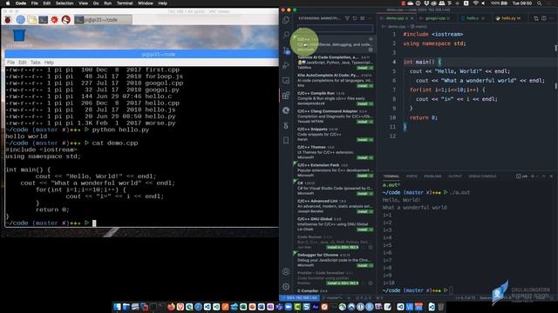Click Wastebasket icon on Pi desktop

pos(19,36)
